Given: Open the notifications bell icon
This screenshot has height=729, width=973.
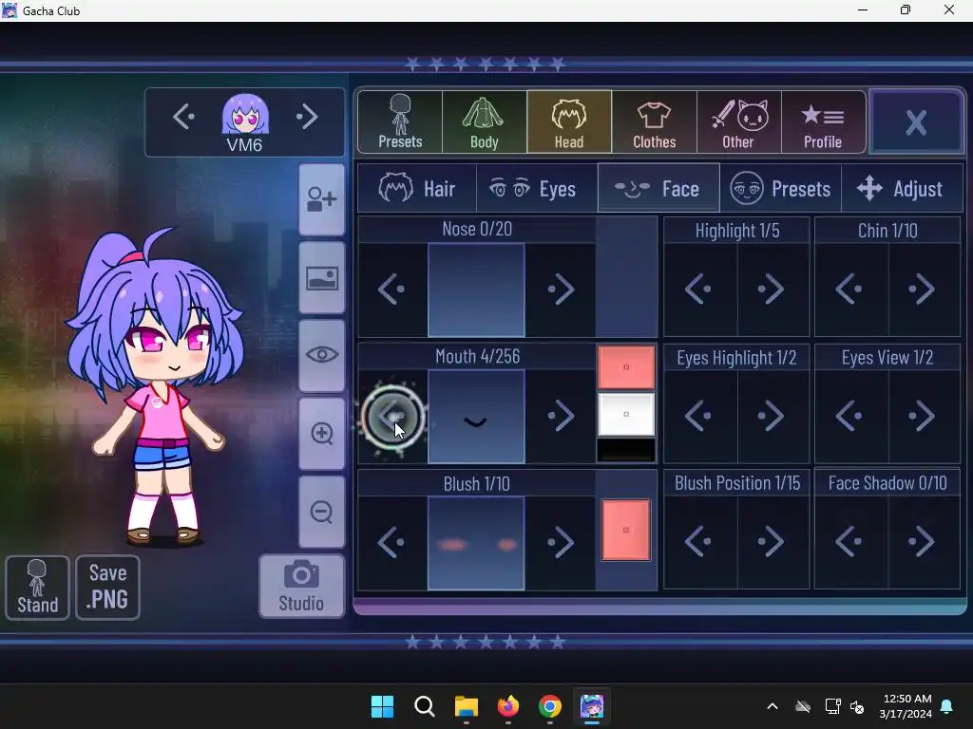Looking at the screenshot, I should tap(947, 706).
